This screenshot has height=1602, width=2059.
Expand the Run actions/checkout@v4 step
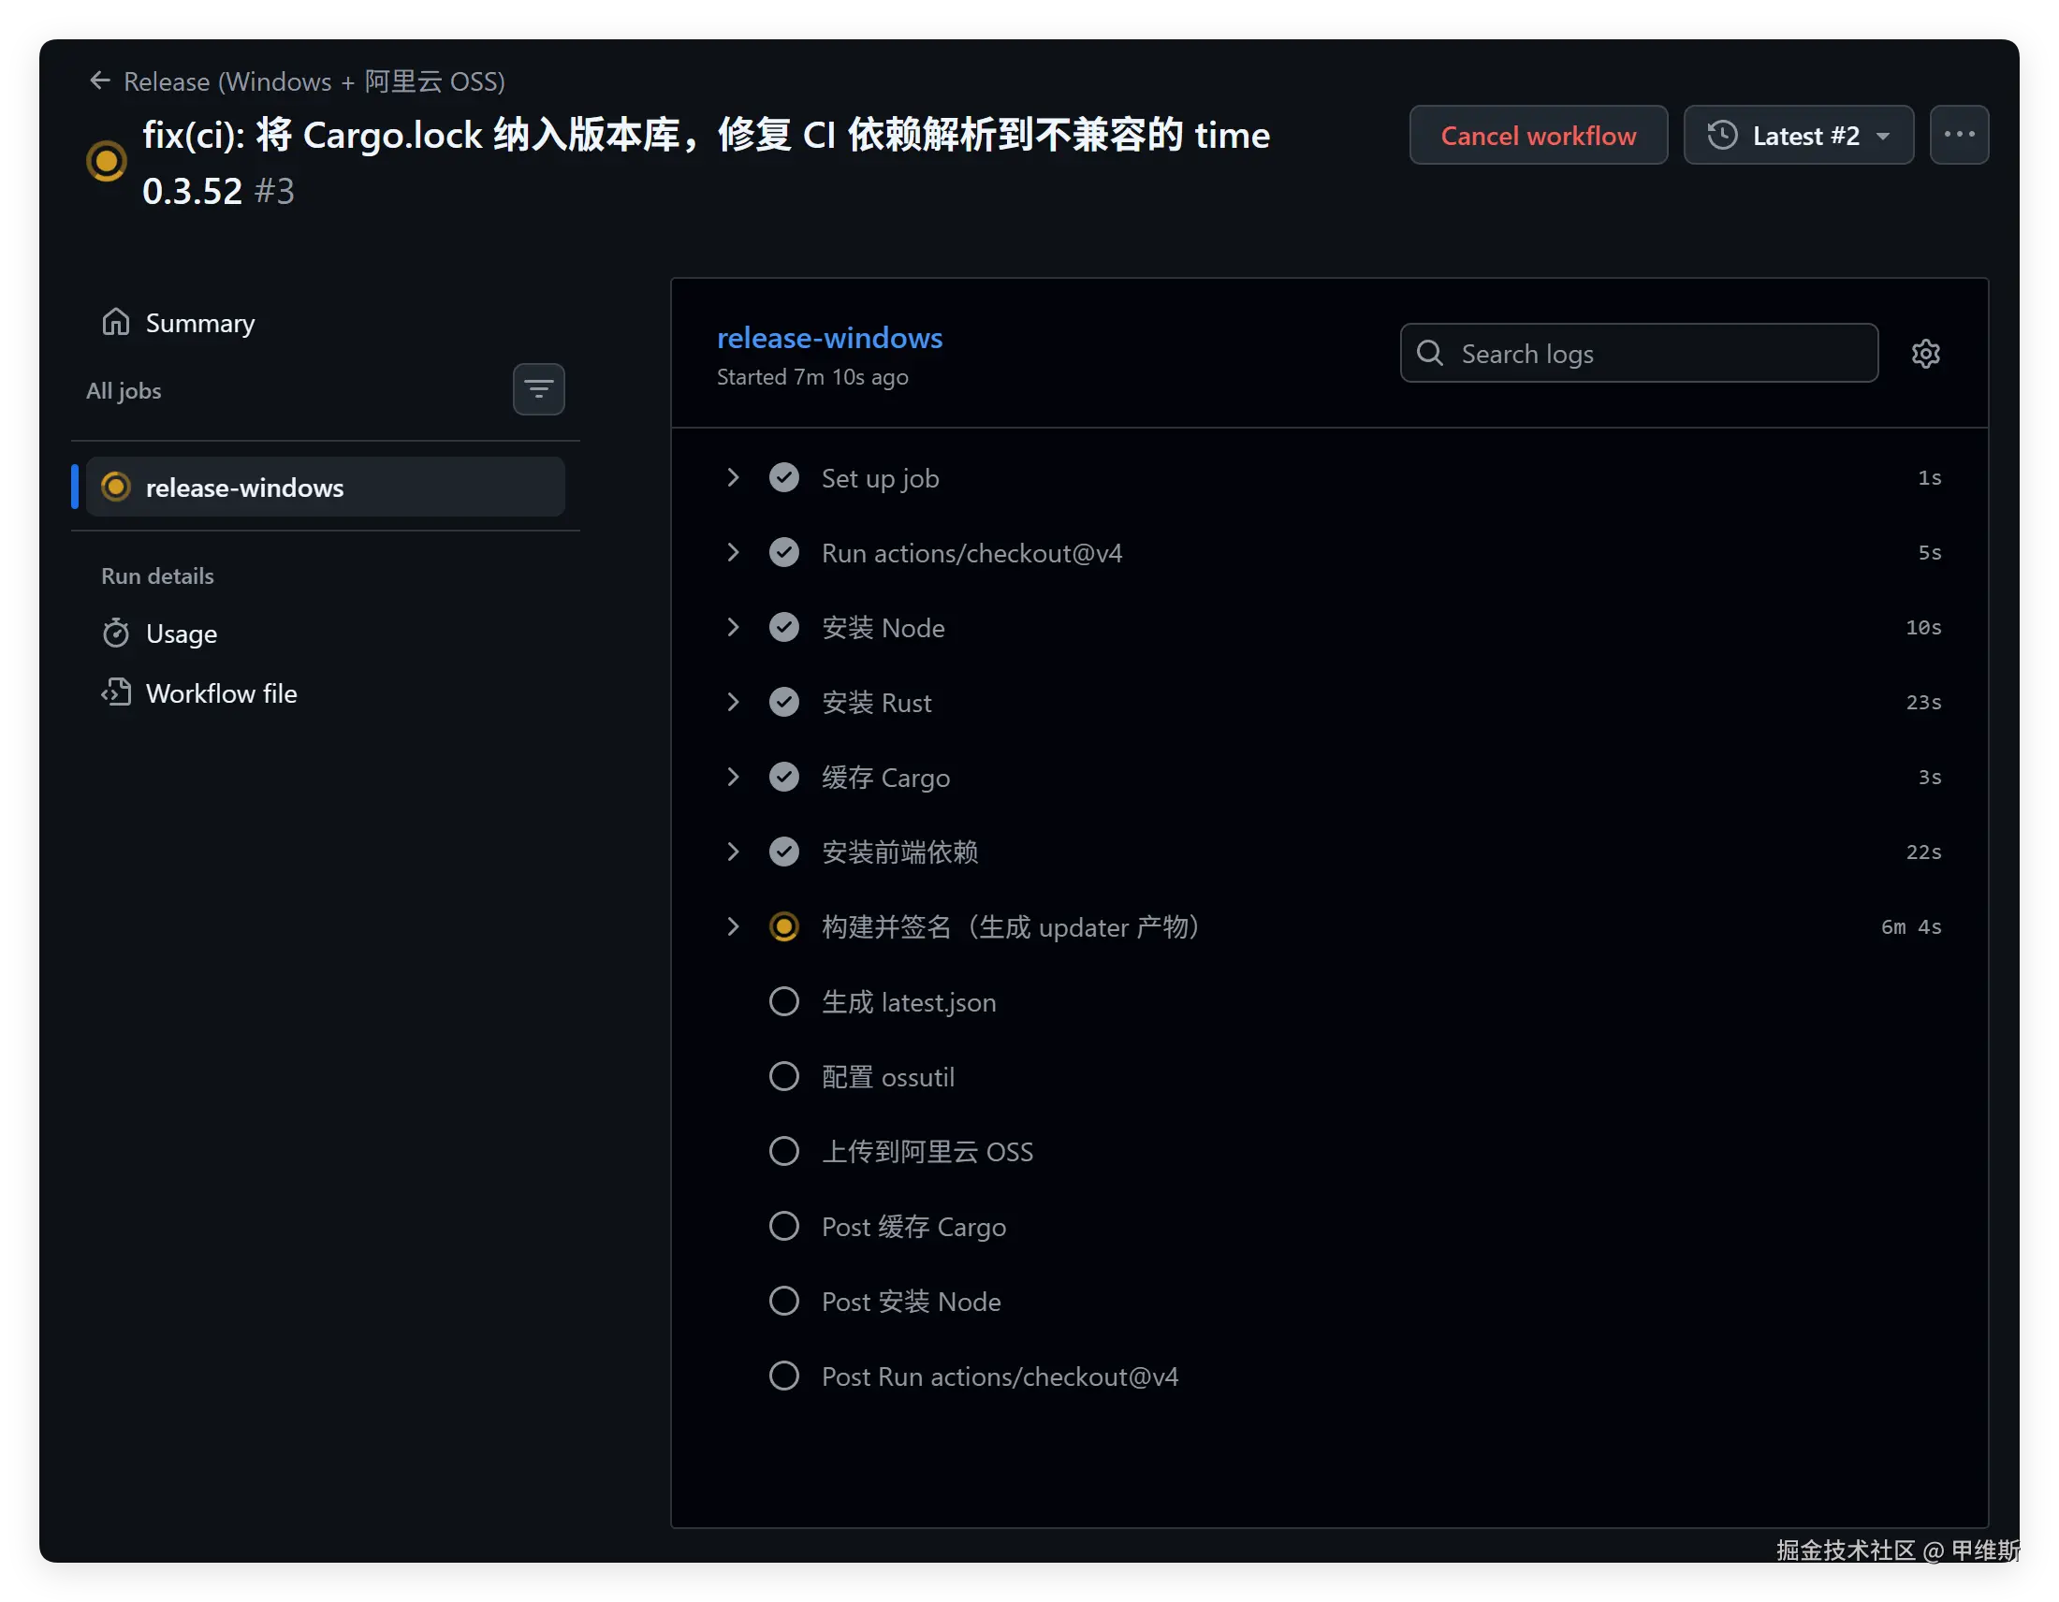[x=733, y=552]
